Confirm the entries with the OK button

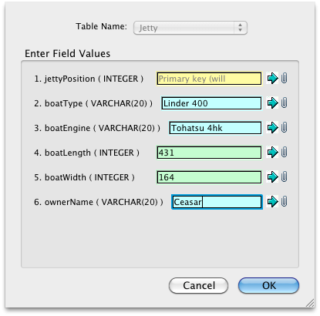pyautogui.click(x=268, y=285)
